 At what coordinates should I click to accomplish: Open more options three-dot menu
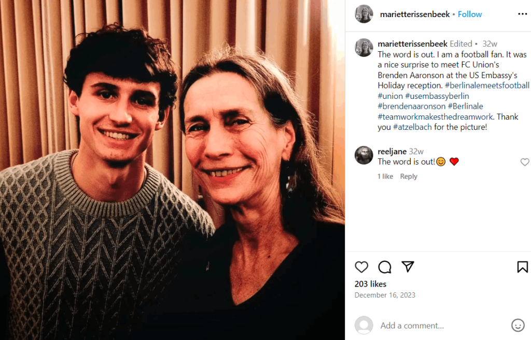click(x=523, y=14)
